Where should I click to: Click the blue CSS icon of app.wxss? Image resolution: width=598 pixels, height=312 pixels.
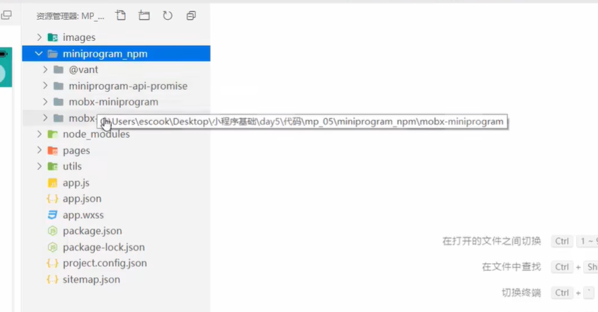(52, 215)
